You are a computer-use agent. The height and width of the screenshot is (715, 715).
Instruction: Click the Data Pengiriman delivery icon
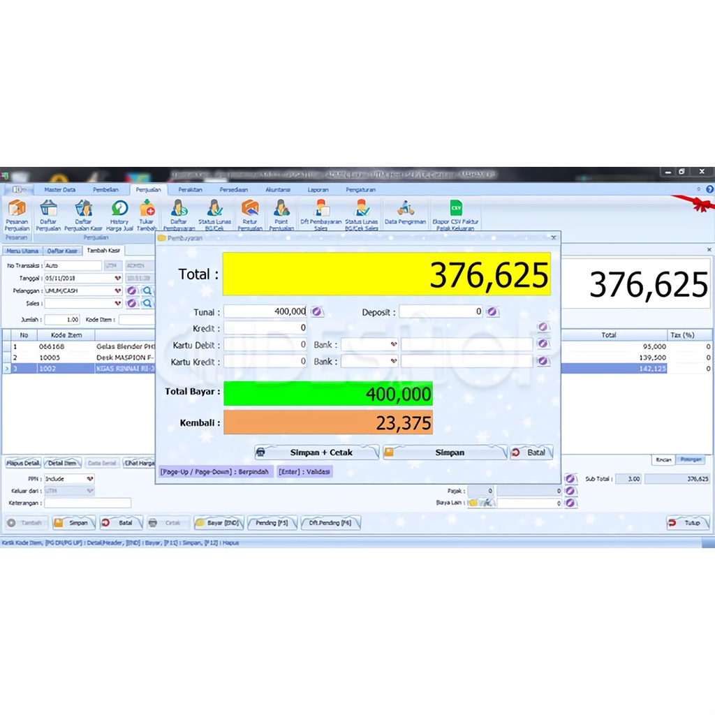(x=405, y=209)
